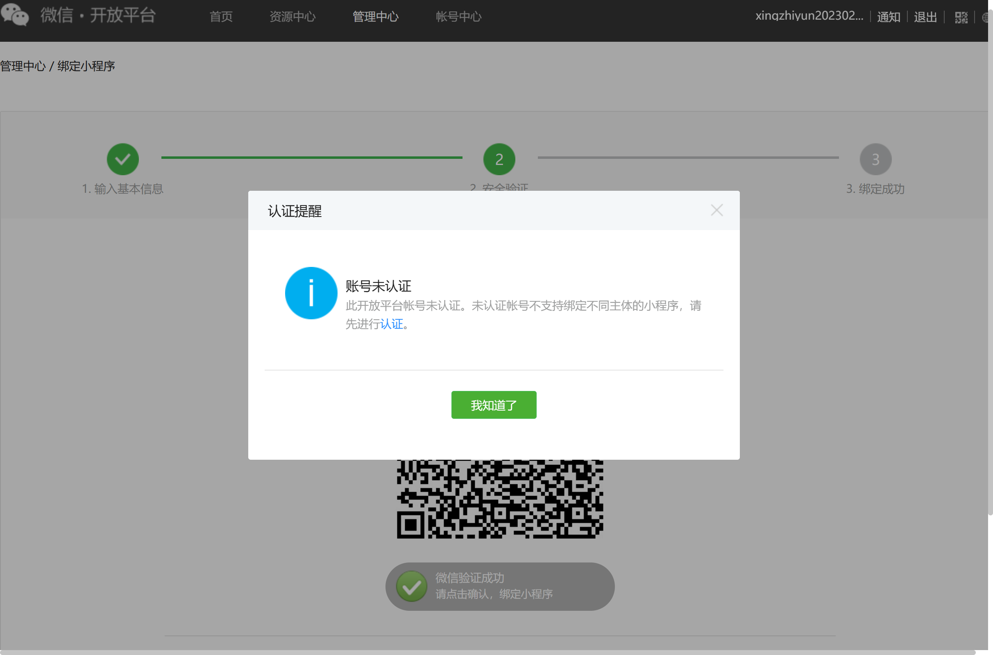Click the 通知 link in header
The width and height of the screenshot is (993, 655).
888,17
